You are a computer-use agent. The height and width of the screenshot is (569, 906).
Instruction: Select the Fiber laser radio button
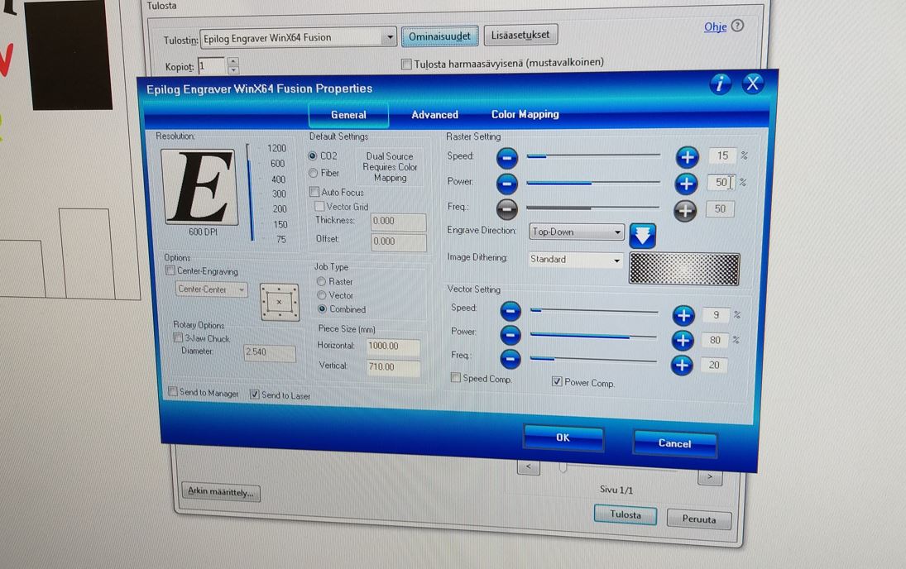point(314,173)
